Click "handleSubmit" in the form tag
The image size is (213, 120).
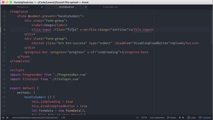pos(69,16)
